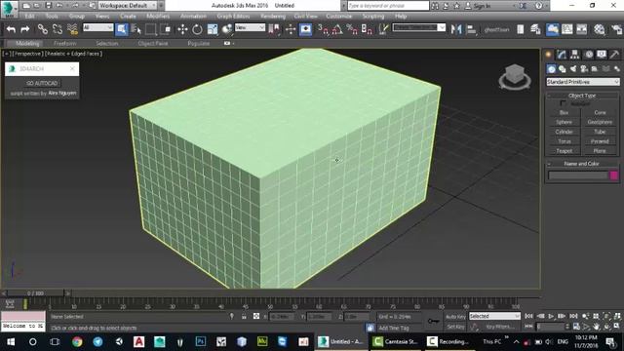This screenshot has width=624, height=351.
Task: Switch to the Object Paint ribbon tab
Action: tap(153, 43)
